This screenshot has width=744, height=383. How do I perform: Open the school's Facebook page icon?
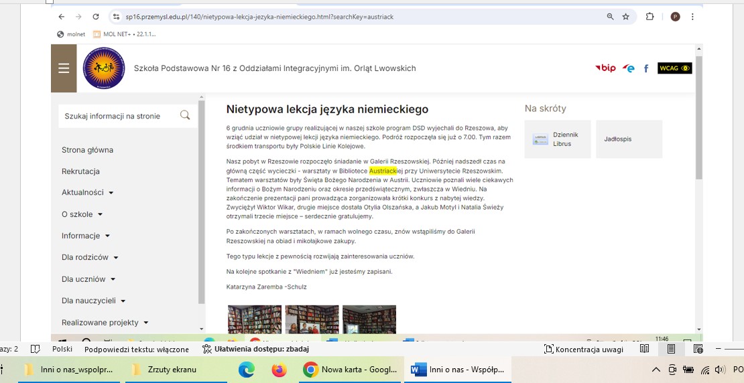[x=646, y=68]
